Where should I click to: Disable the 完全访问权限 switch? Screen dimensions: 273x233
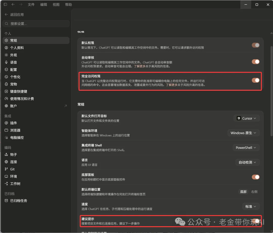point(256,80)
